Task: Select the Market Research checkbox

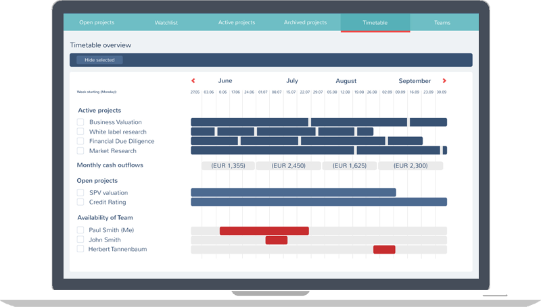Action: [80, 150]
